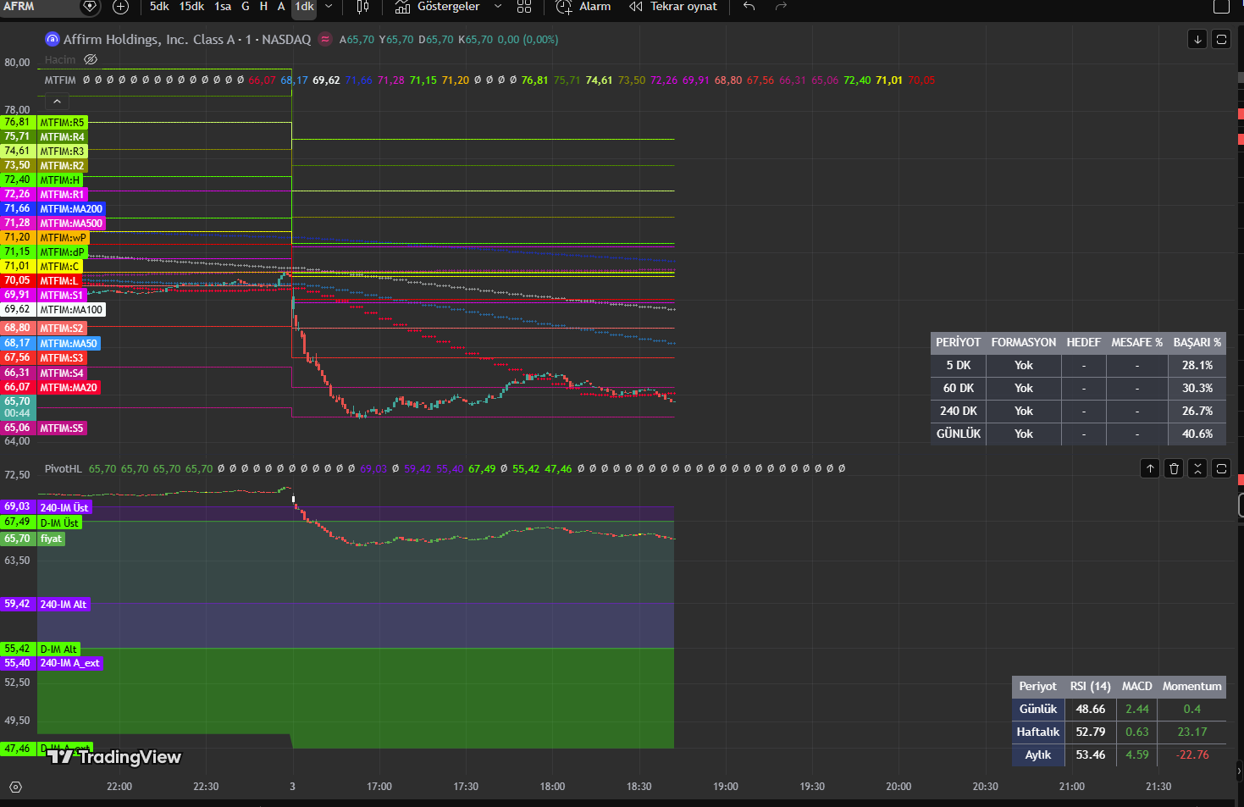Screen dimensions: 1244x807
Task: Click the MTFIM:MA50 price label
Action: point(69,344)
